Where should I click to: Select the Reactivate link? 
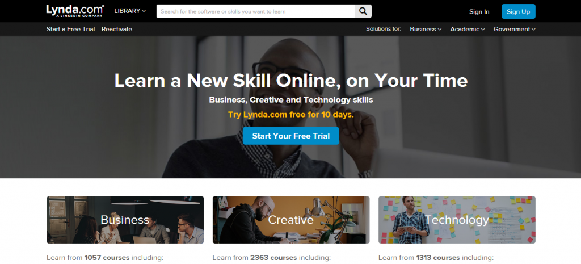(x=117, y=29)
